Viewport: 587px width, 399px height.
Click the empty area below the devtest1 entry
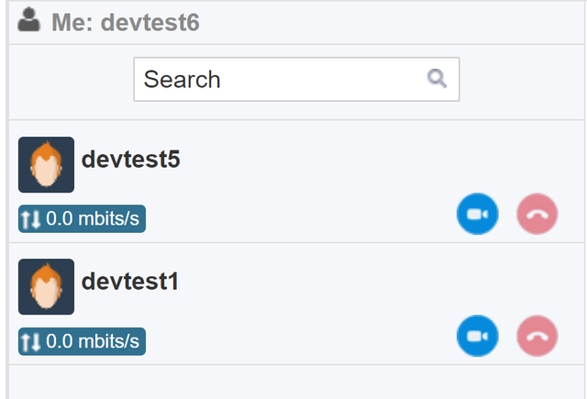point(293,382)
